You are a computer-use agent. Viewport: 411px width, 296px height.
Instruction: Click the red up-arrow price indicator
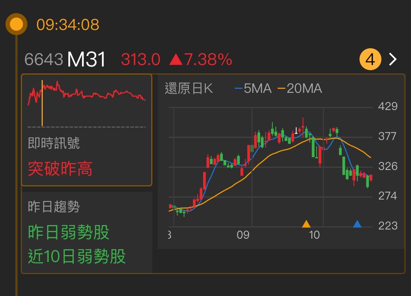point(176,58)
